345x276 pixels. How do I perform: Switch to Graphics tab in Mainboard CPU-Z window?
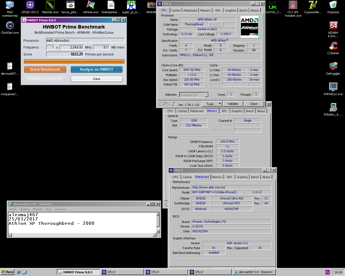tap(242, 177)
